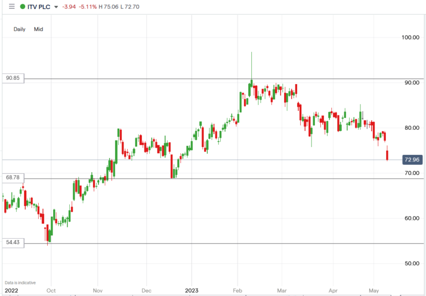Click the 60.00 price axis label
Image resolution: width=426 pixels, height=296 pixels.
(x=412, y=218)
